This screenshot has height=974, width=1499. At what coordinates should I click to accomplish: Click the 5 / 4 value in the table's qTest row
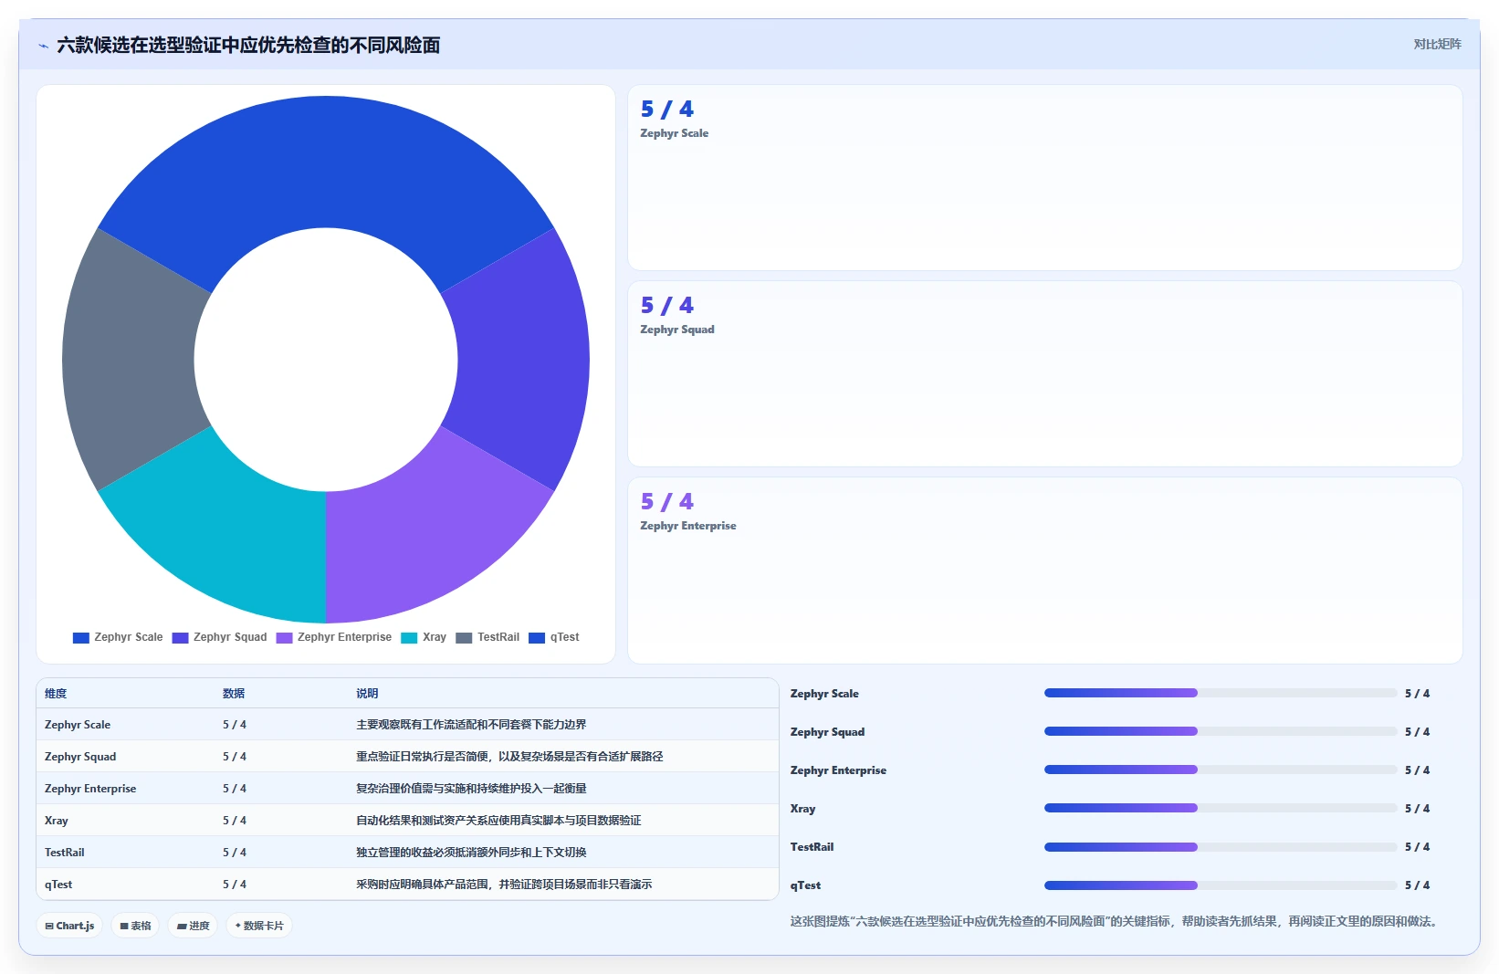(235, 885)
